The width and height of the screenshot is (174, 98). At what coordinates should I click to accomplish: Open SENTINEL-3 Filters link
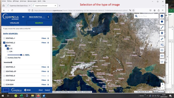[45, 67]
